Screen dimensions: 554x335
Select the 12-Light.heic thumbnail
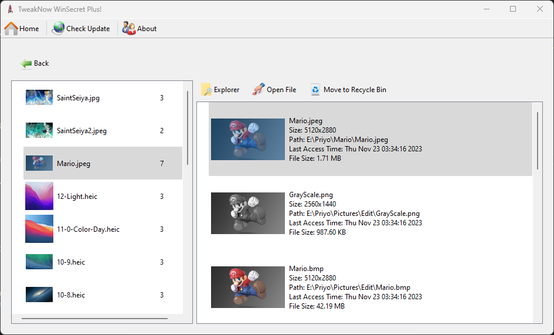point(39,196)
